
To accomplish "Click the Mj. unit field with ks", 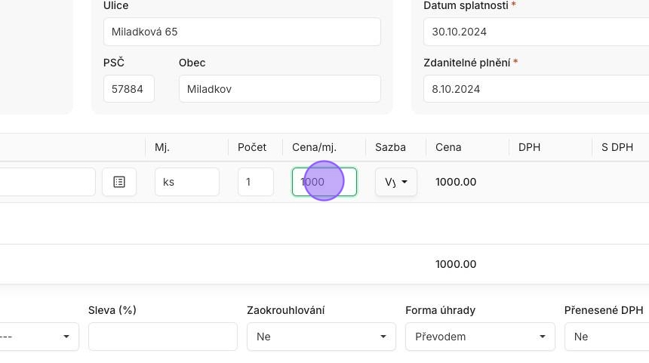I will [x=186, y=182].
